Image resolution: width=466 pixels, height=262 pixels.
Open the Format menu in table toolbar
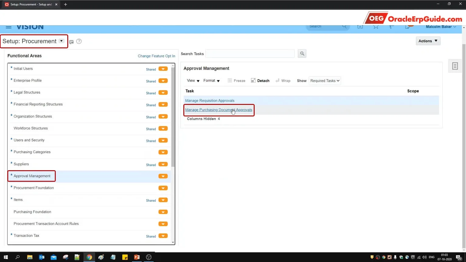click(x=211, y=81)
